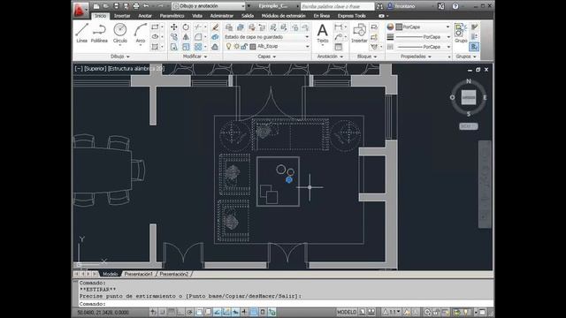The width and height of the screenshot is (566, 318).
Task: Switch to the Insertar ribbon tab
Action: point(122,16)
